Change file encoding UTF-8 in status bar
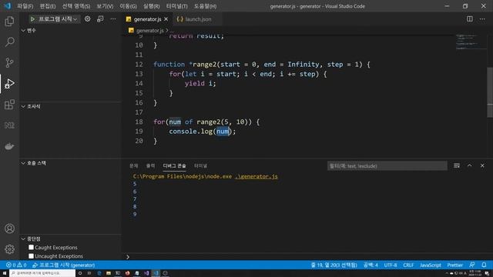 [x=391, y=265]
